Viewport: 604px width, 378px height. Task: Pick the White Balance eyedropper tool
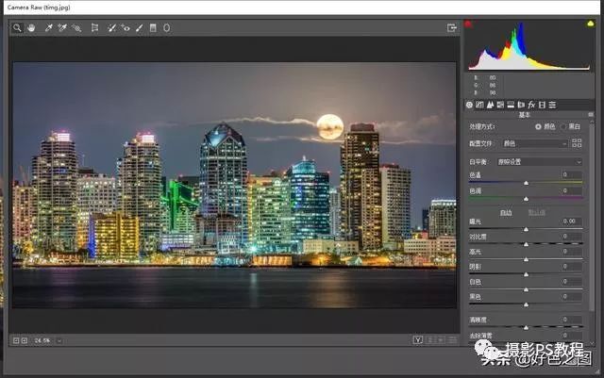49,28
